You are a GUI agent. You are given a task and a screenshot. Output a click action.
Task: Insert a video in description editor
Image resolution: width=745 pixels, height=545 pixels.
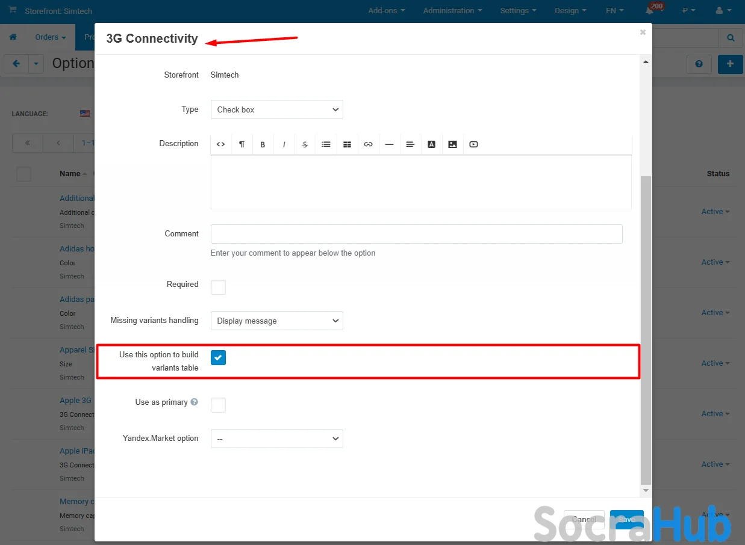coord(473,144)
